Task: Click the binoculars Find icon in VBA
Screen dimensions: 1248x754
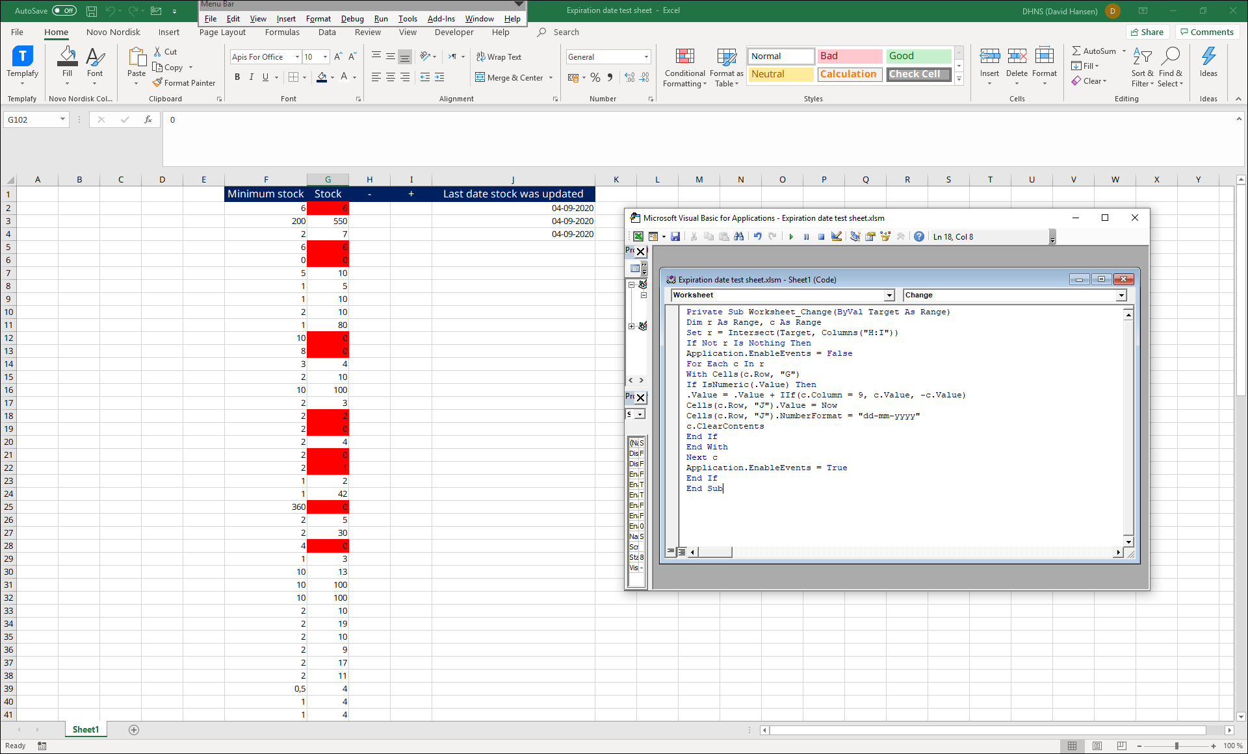Action: tap(739, 237)
